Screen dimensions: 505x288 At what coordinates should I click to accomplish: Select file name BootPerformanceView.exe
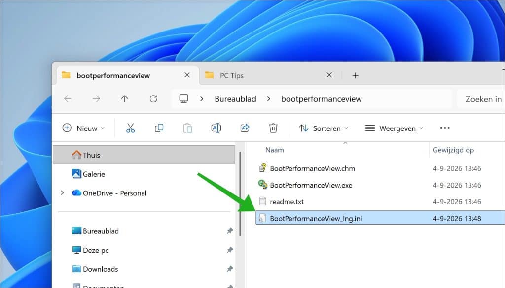[311, 185]
